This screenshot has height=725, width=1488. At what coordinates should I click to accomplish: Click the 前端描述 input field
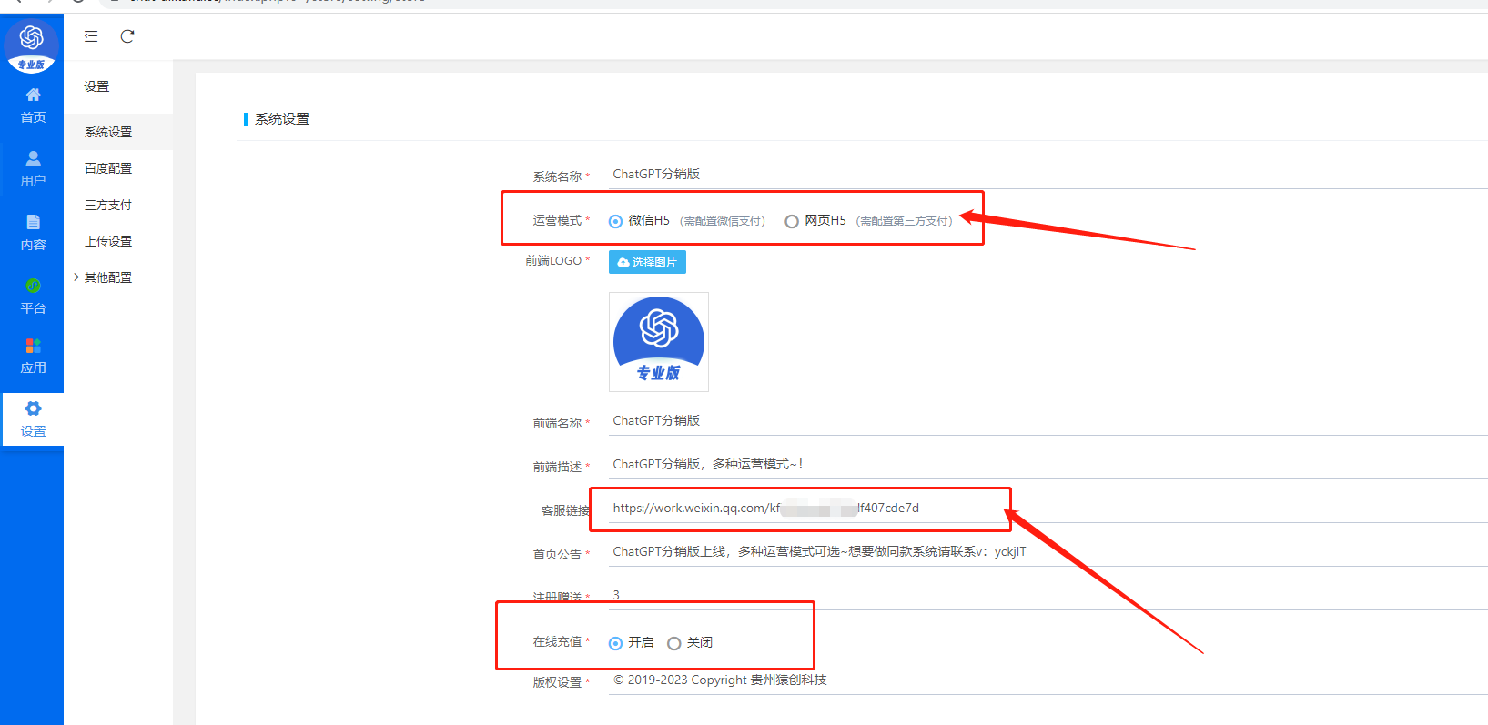pos(1047,465)
